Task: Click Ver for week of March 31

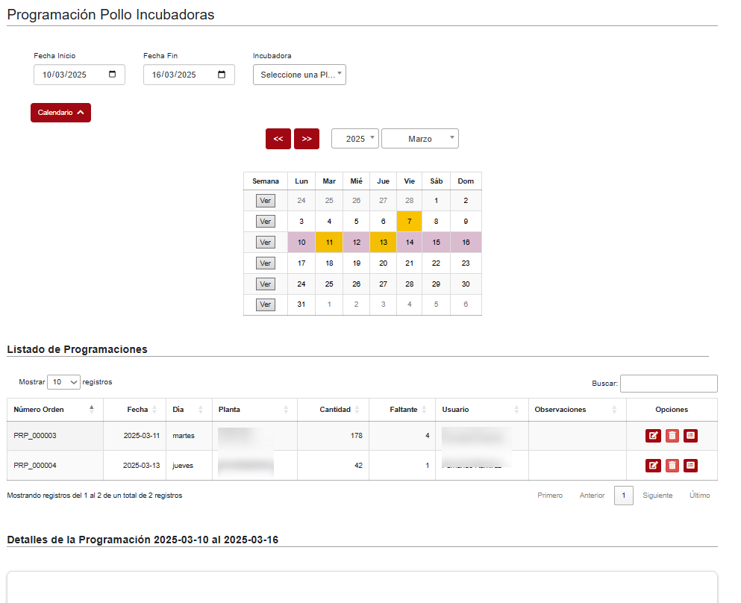Action: coord(265,304)
